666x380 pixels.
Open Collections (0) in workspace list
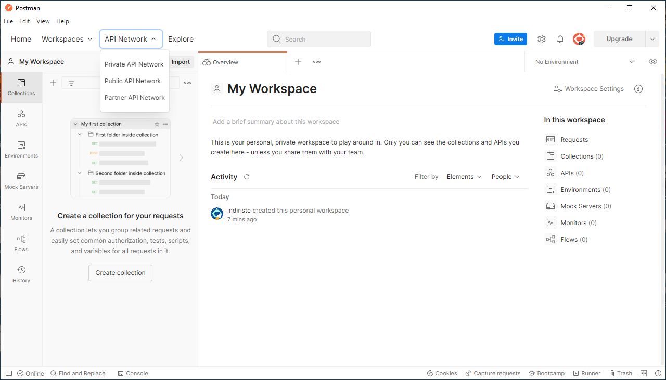574,156
